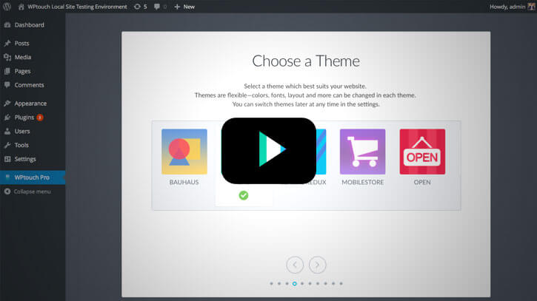Click the WordPress logo in the admin bar
537x301 pixels.
point(7,7)
